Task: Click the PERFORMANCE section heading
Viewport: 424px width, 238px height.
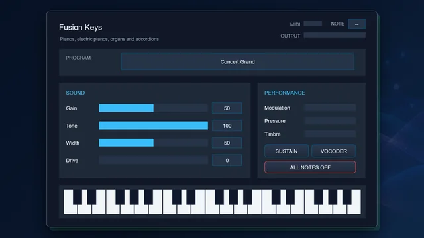Action: coord(284,93)
